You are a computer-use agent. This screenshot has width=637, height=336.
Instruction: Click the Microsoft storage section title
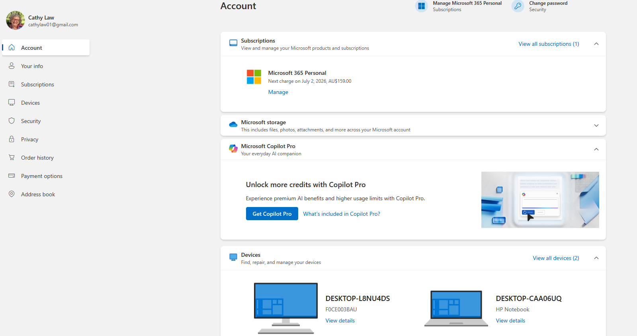tap(263, 122)
